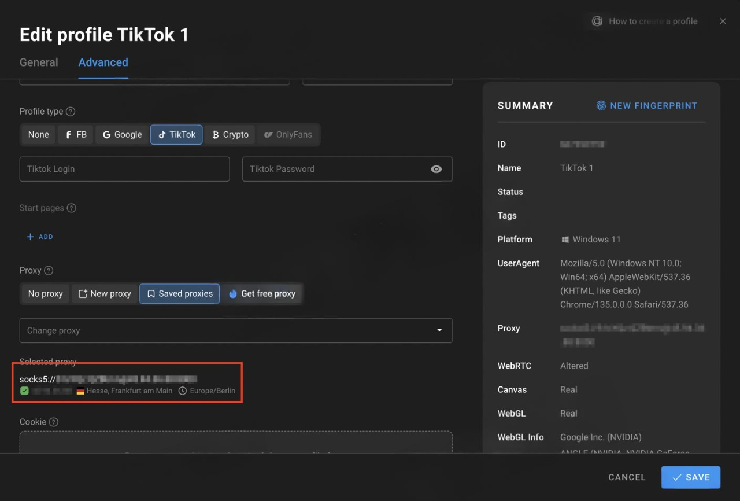Generate a New Fingerprint
Viewport: 740px width, 501px height.
[647, 106]
